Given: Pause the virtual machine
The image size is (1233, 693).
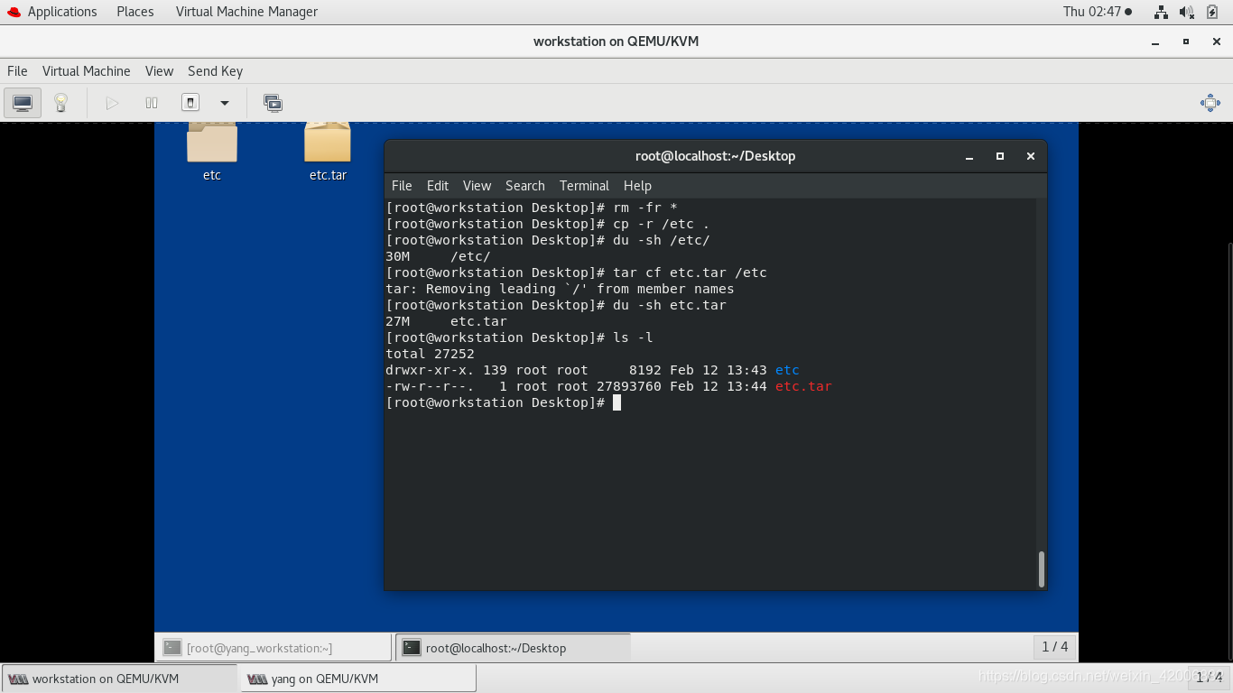Looking at the screenshot, I should (x=152, y=103).
